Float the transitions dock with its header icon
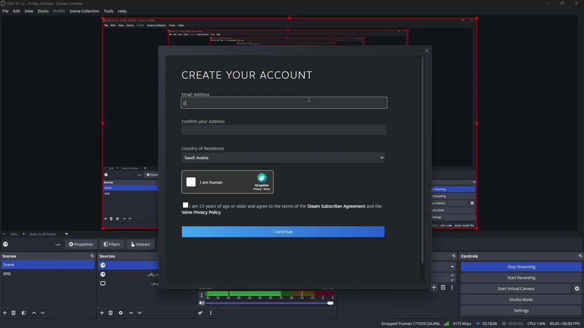584x328 pixels. click(x=454, y=256)
